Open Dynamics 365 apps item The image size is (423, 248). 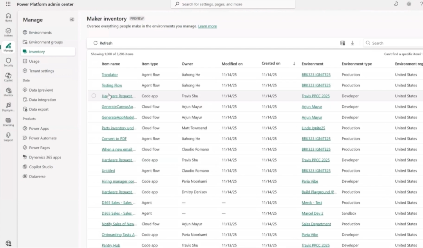(x=45, y=157)
